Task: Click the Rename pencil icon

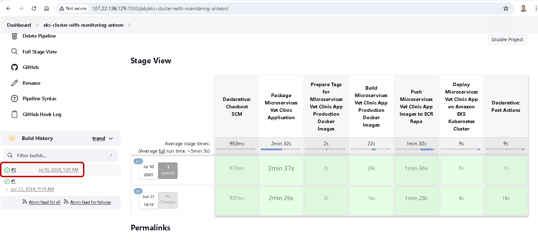Action: tap(14, 83)
